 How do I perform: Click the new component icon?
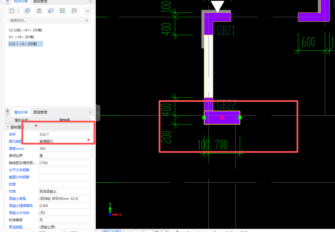[x=12, y=11]
